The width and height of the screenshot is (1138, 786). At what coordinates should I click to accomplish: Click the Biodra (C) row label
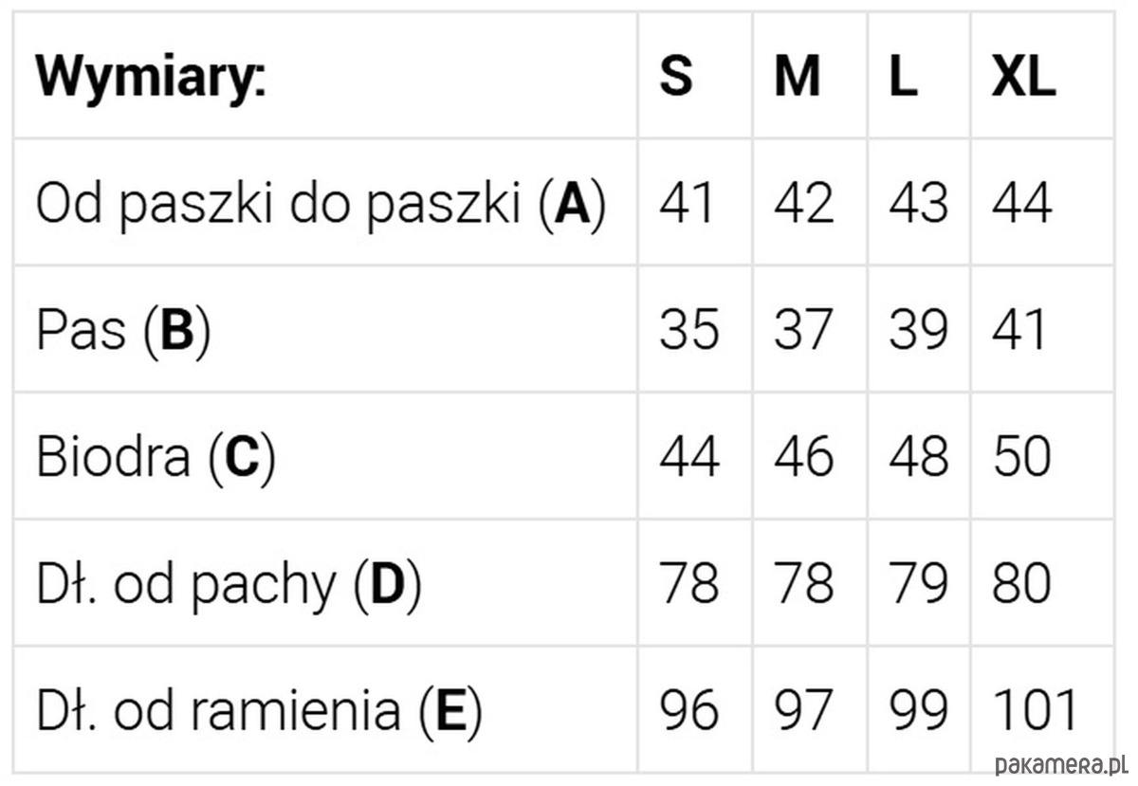(156, 457)
